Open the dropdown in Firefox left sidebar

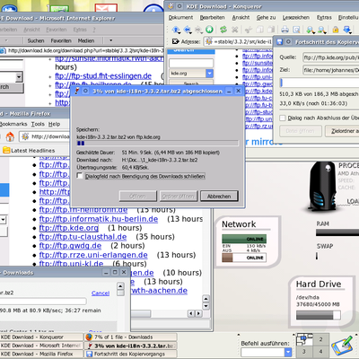click(x=3, y=220)
